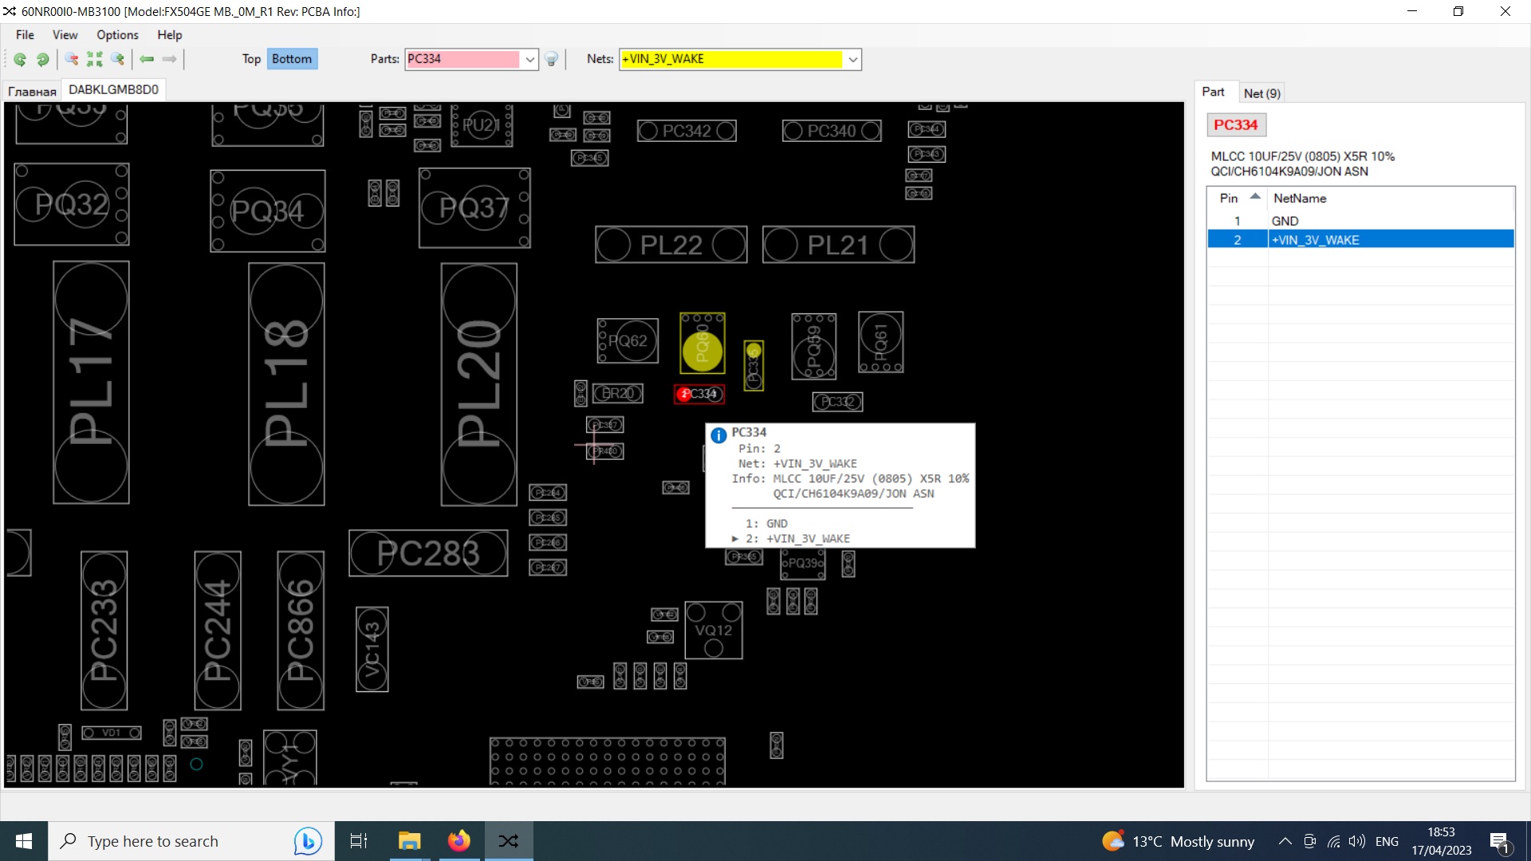Click the fit-to-window arrows icon
1531x861 pixels.
[95, 59]
